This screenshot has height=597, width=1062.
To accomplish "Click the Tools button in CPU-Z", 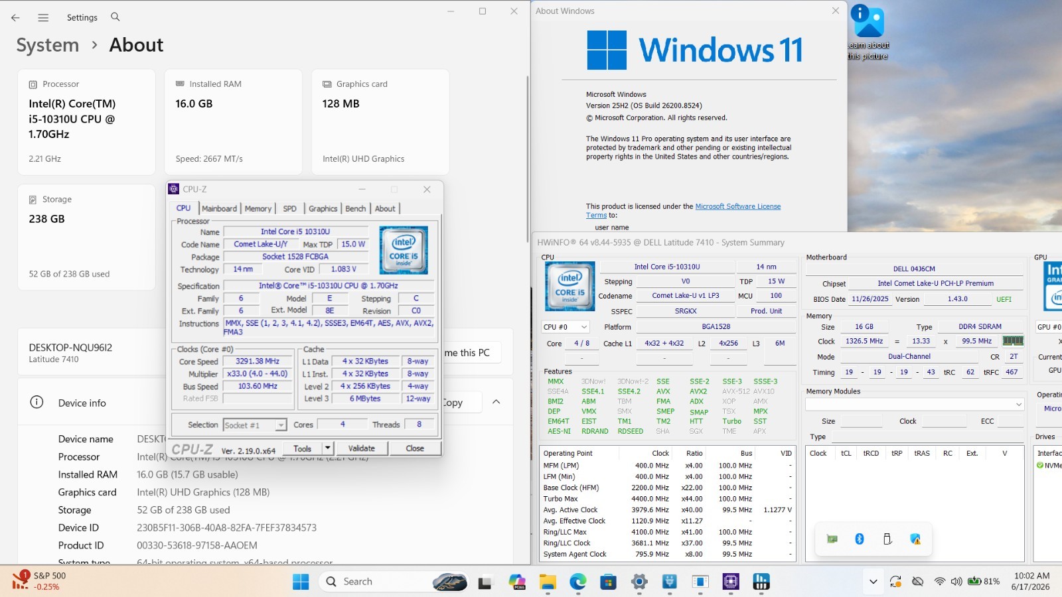I will [303, 448].
